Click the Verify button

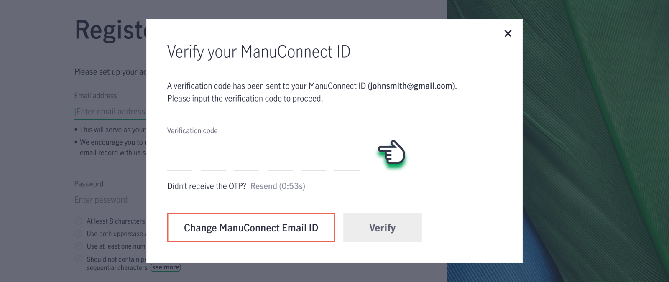(x=383, y=228)
